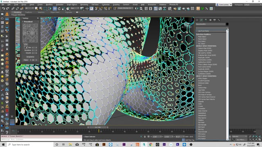Switch to the Modeling ribbon tab
262x147 pixels.
[x=17, y=12]
